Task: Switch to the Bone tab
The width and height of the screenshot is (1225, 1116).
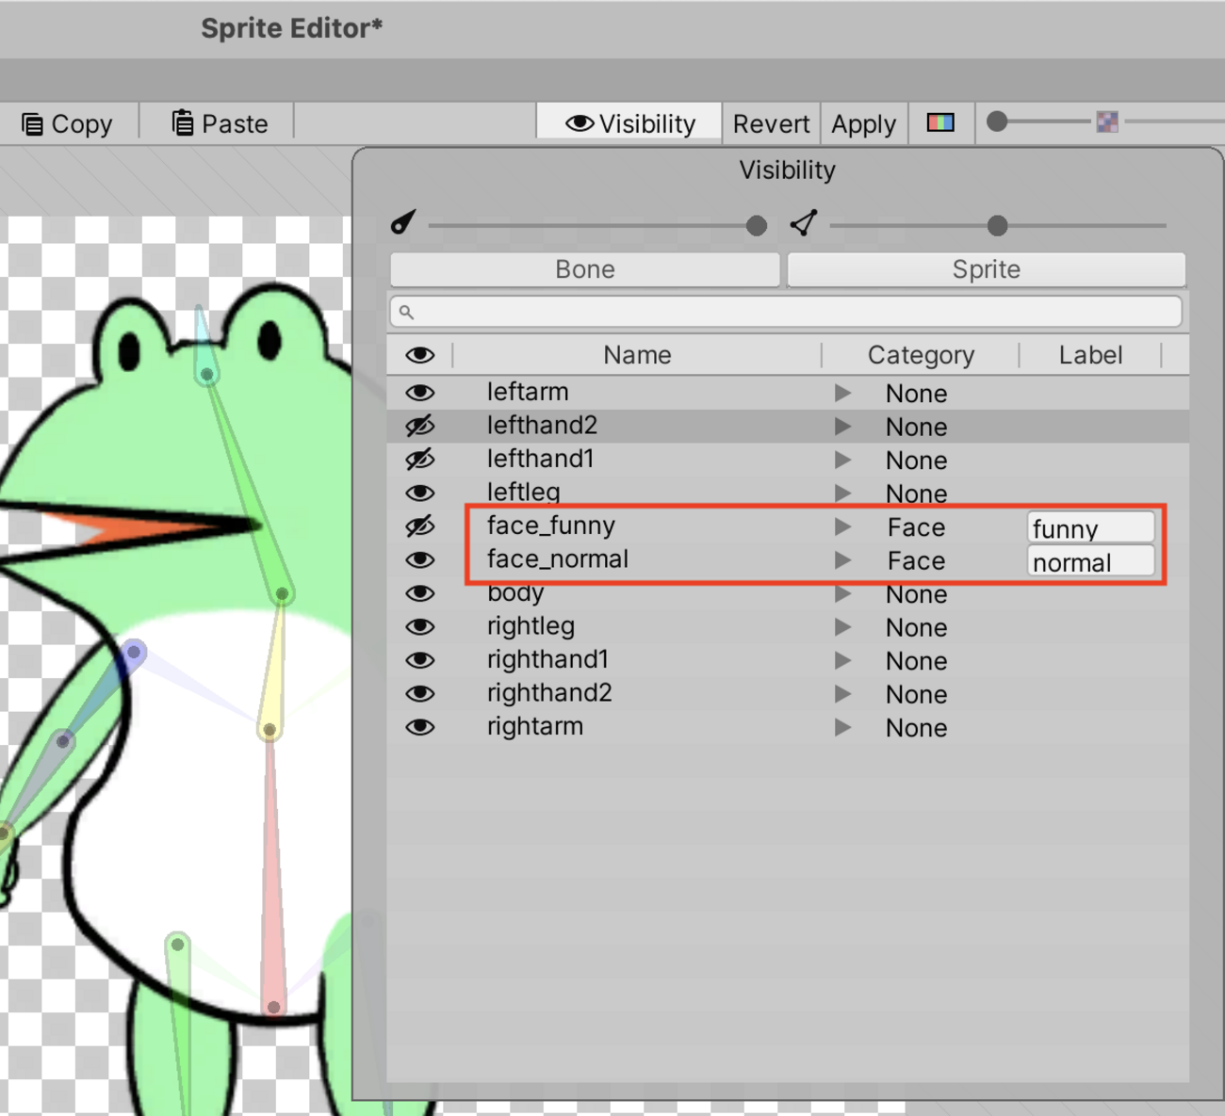Action: coord(585,269)
